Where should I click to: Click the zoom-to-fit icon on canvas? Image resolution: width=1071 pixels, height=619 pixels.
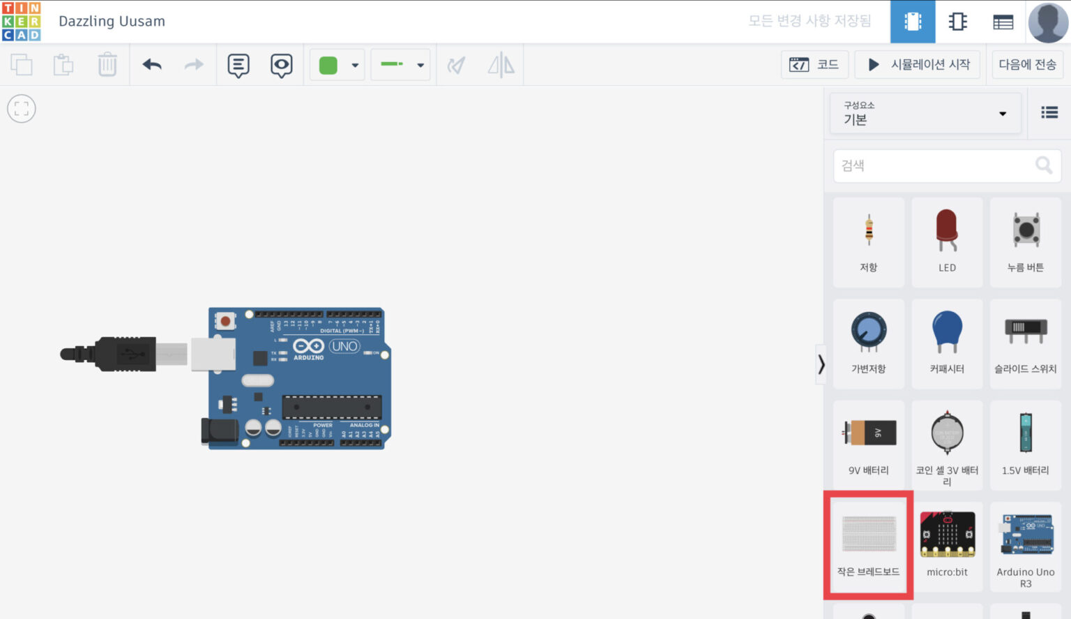click(x=22, y=109)
